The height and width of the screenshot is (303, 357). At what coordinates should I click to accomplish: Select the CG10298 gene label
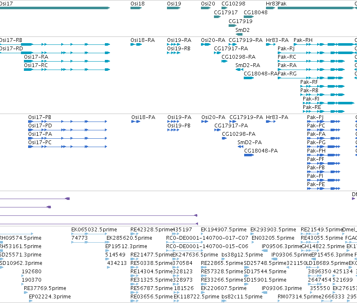(233, 4)
